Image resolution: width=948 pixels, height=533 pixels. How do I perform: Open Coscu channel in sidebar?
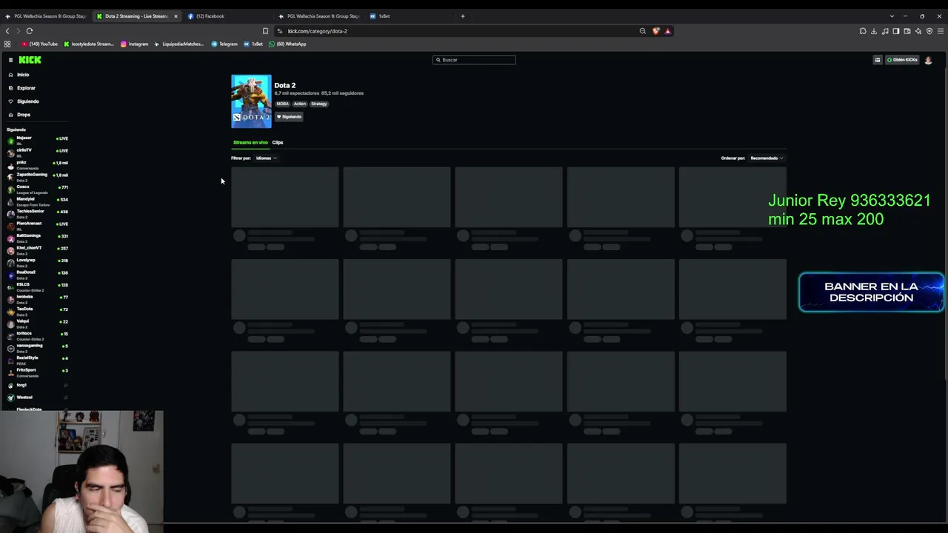[37, 188]
